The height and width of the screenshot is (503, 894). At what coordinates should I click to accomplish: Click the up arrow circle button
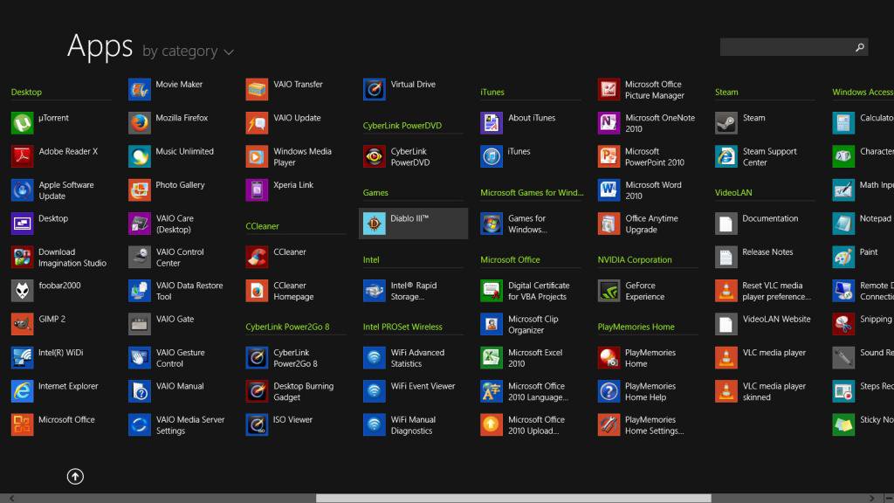click(x=75, y=476)
